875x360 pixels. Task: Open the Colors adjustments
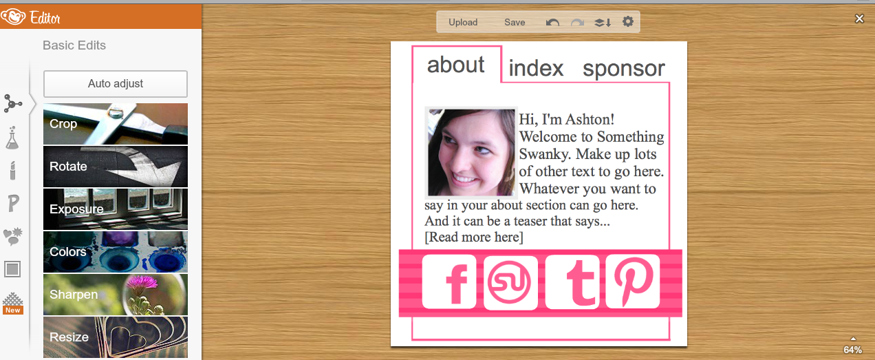click(116, 252)
